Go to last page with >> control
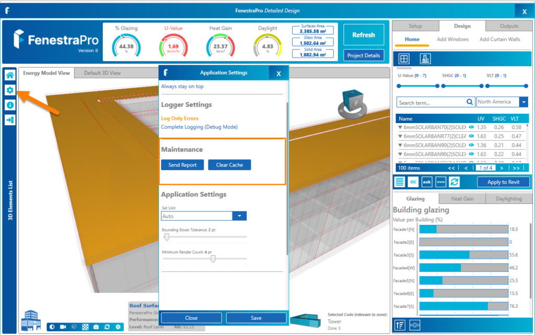The image size is (535, 336). [x=516, y=168]
